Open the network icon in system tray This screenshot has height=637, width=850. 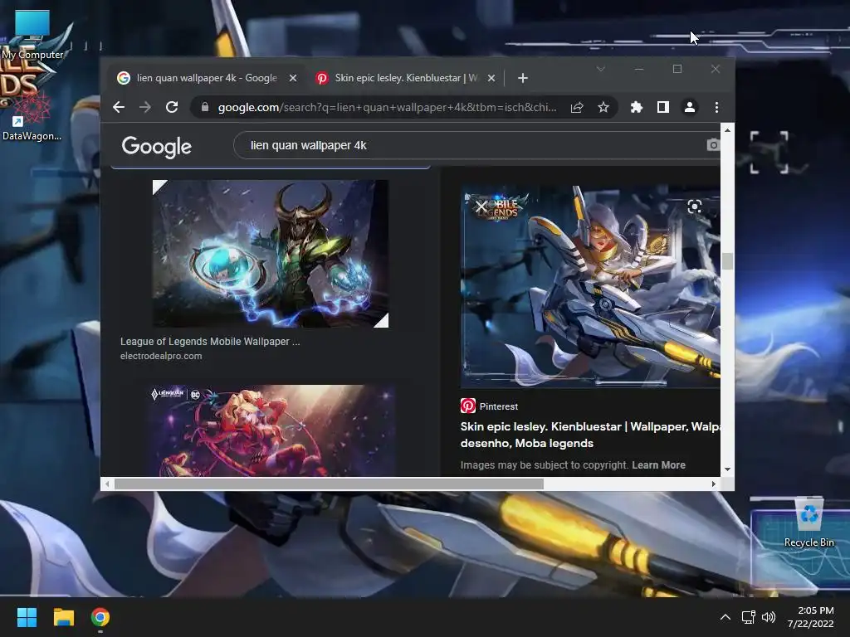click(x=749, y=617)
